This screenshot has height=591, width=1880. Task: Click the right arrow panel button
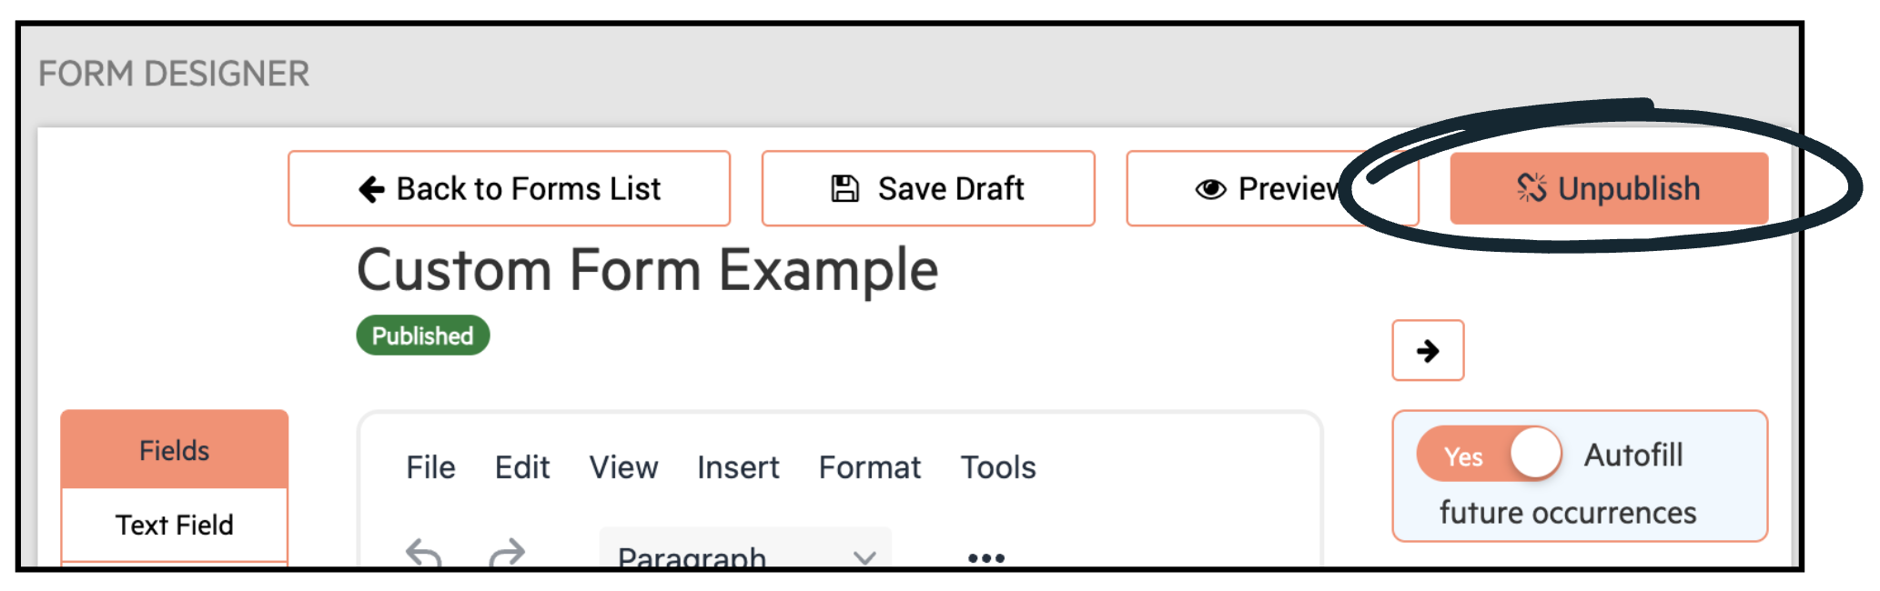[1428, 350]
